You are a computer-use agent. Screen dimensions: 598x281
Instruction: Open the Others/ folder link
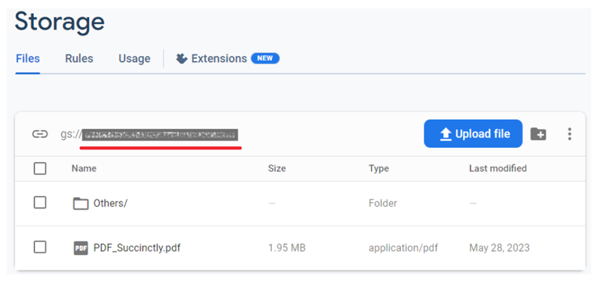coord(110,204)
